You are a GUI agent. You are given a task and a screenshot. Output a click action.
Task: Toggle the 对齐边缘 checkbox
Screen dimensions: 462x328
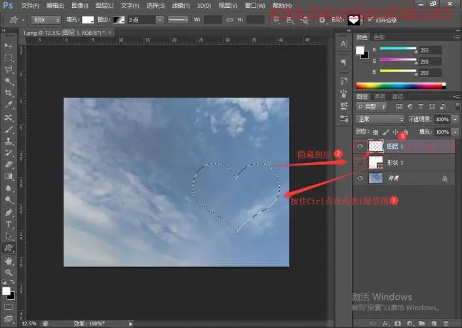coord(370,20)
